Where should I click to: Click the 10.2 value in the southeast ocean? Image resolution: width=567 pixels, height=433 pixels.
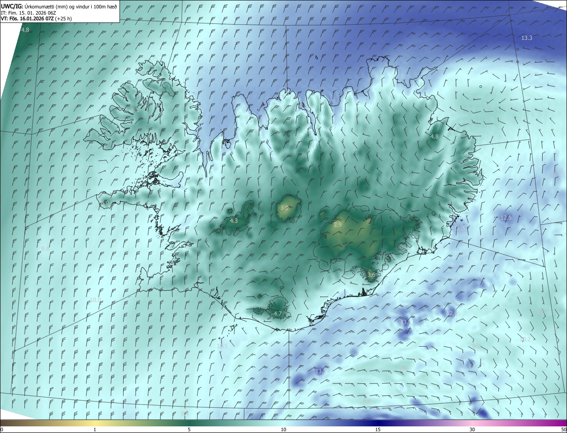[525, 340]
